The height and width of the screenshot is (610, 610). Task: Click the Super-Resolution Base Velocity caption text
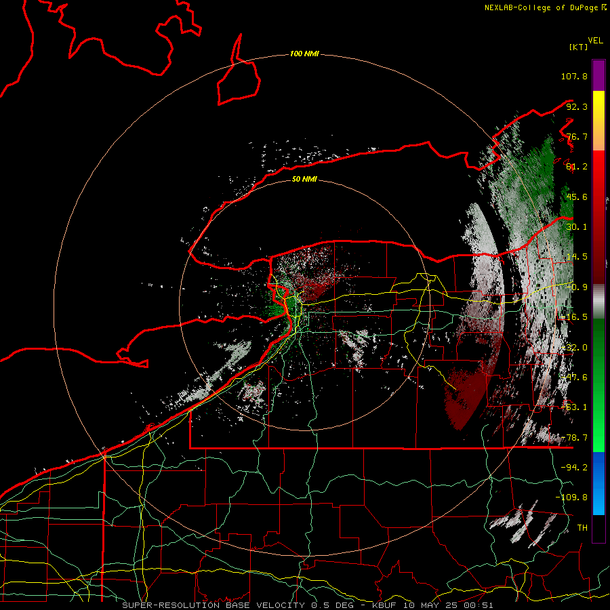point(307,605)
